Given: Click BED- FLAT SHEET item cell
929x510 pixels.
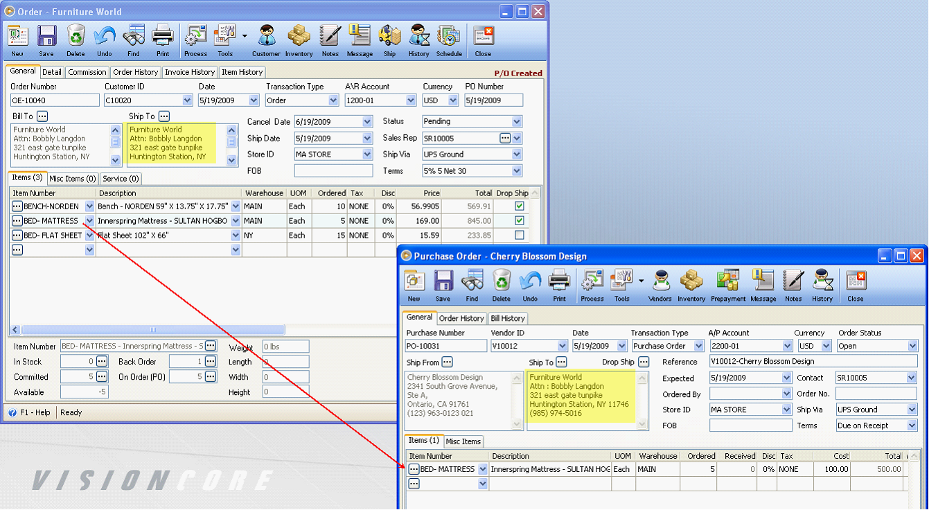Looking at the screenshot, I should pyautogui.click(x=53, y=236).
